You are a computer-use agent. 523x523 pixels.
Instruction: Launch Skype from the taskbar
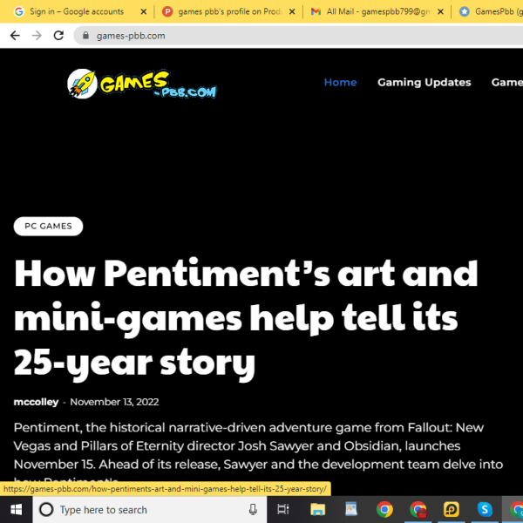coord(485,509)
